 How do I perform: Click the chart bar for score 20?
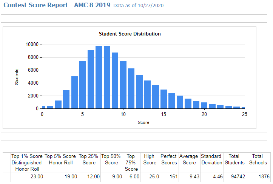204,105
